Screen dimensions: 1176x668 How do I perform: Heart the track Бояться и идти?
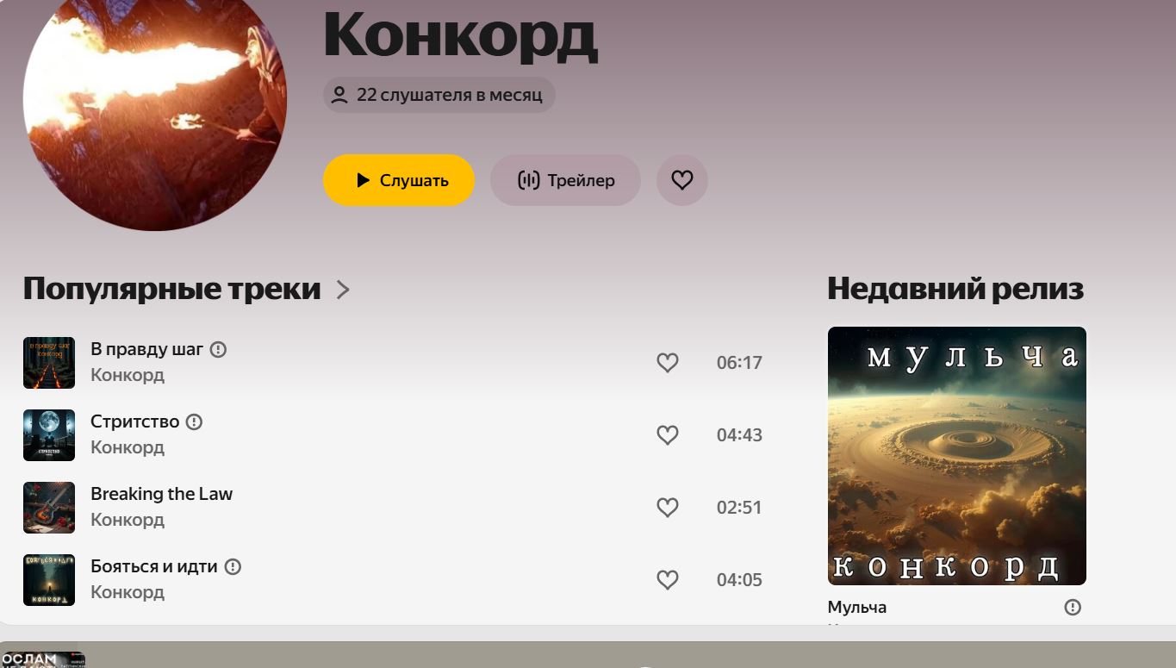668,580
